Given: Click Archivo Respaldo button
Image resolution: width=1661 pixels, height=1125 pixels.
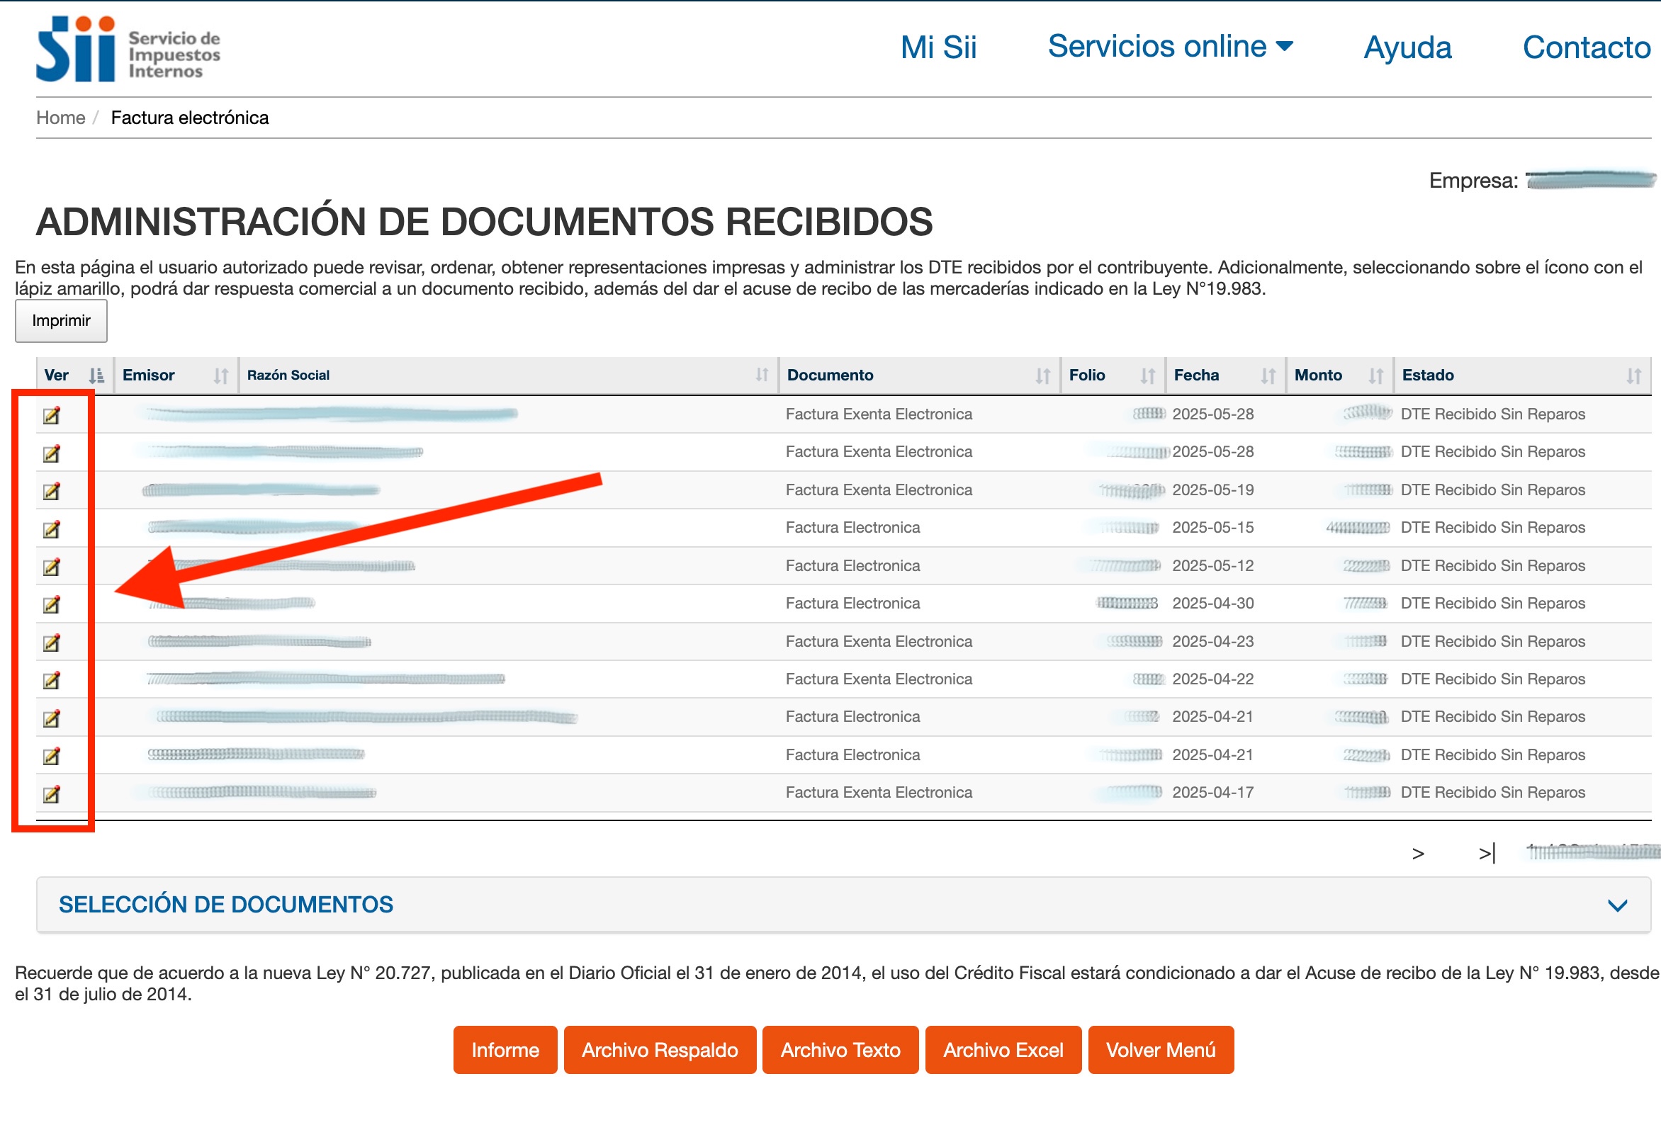Looking at the screenshot, I should click(x=660, y=1050).
